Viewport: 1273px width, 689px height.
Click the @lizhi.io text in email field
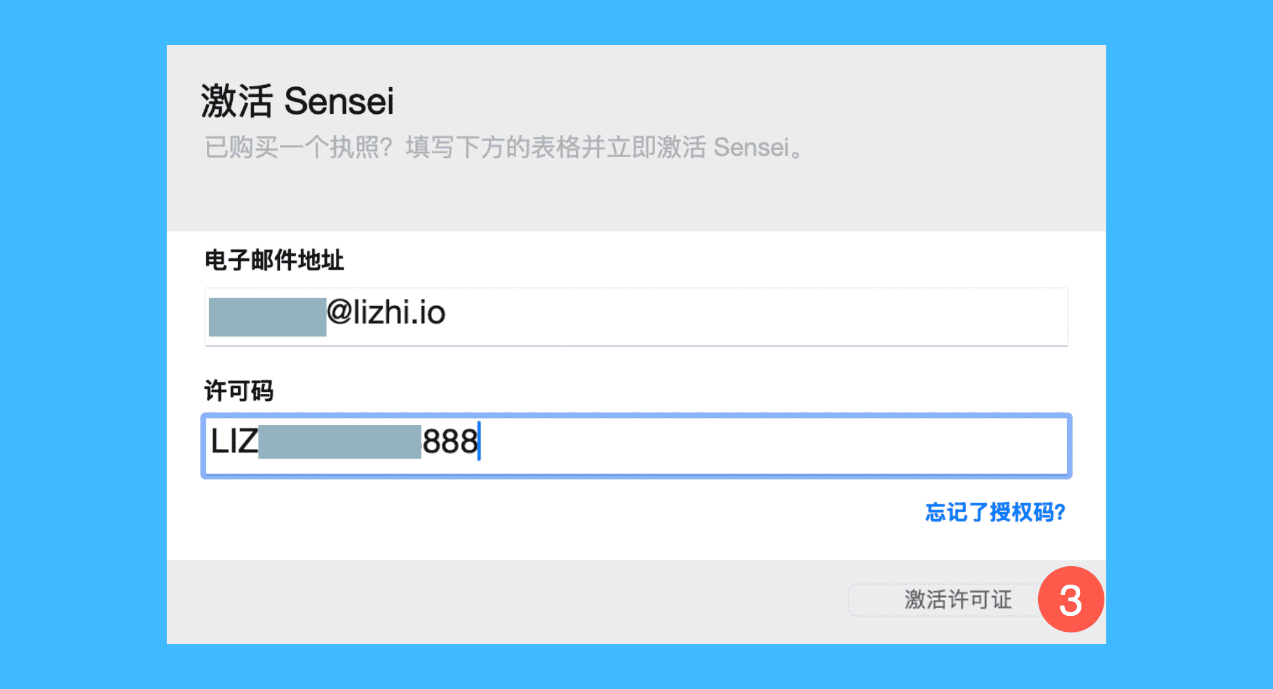pos(386,313)
